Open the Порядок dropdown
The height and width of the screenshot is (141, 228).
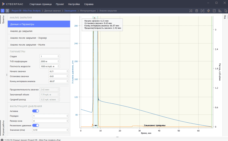[50, 116]
